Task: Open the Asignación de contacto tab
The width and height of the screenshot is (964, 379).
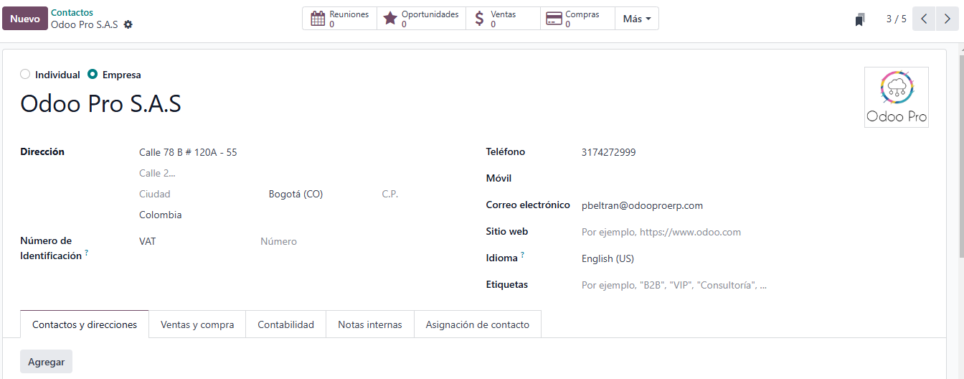Action: [478, 324]
